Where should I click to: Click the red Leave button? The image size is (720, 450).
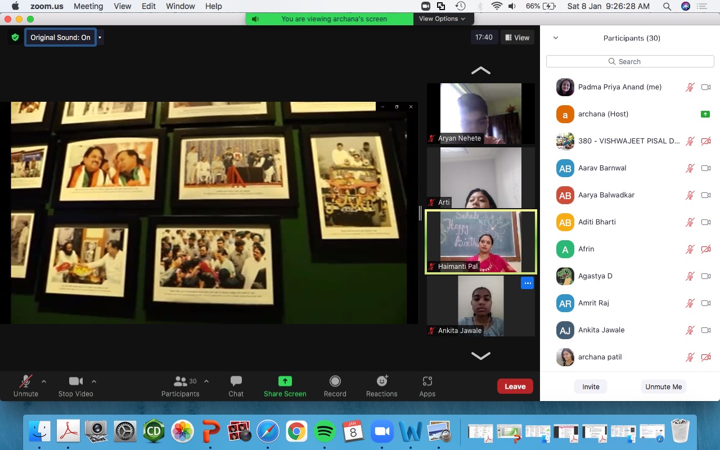click(515, 386)
